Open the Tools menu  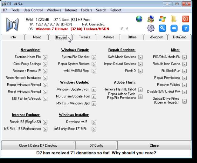click(15, 10)
